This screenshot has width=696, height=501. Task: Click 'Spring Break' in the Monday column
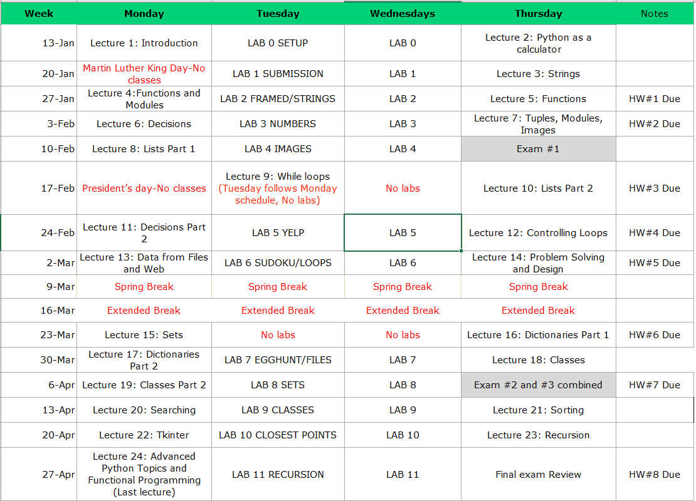click(x=144, y=287)
